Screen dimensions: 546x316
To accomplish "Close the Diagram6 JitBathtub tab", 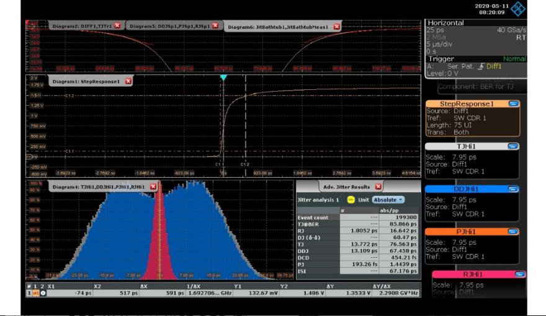I will [x=337, y=27].
